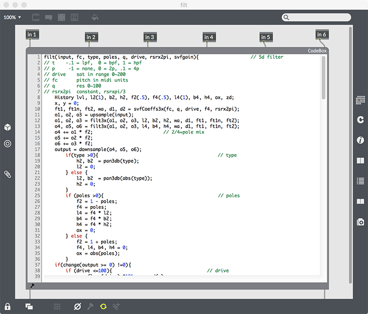Show the C code panel
This screenshot has width=368, height=314.
pos(361,120)
